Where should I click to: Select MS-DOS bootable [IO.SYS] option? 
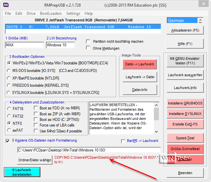coord(9,70)
